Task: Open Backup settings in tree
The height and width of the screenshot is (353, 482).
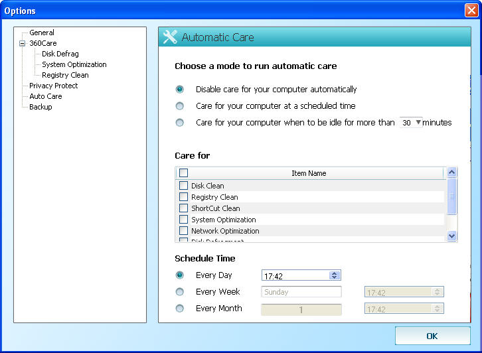Action: click(40, 107)
